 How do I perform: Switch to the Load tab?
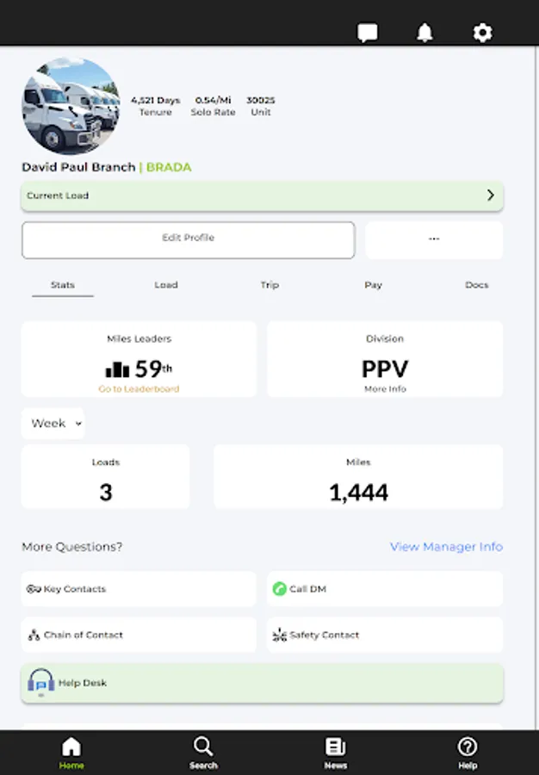[x=166, y=285]
